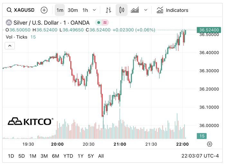The image size is (225, 165).
Task: Click the closing value C36.52400
Action: (x=98, y=30)
